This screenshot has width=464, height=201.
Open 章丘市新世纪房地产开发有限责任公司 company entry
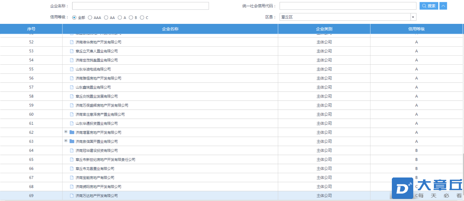(105, 160)
